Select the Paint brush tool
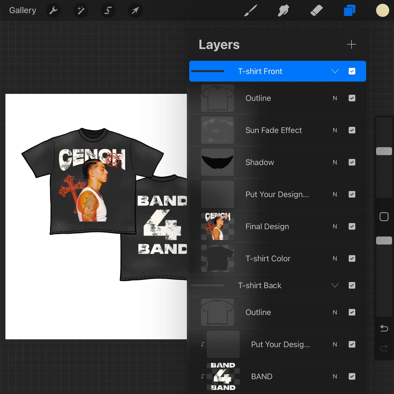394x394 pixels. tap(250, 10)
